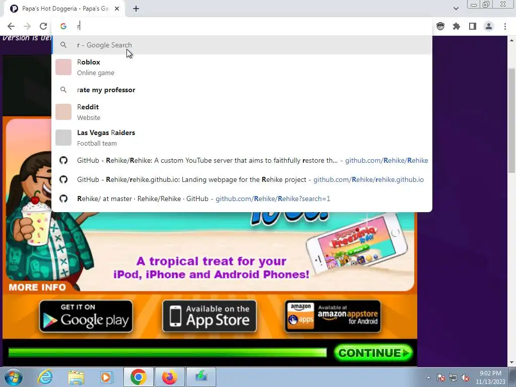The image size is (516, 387).
Task: Click GitHub icon beside rehike.github.io suggestion
Action: pos(63,180)
